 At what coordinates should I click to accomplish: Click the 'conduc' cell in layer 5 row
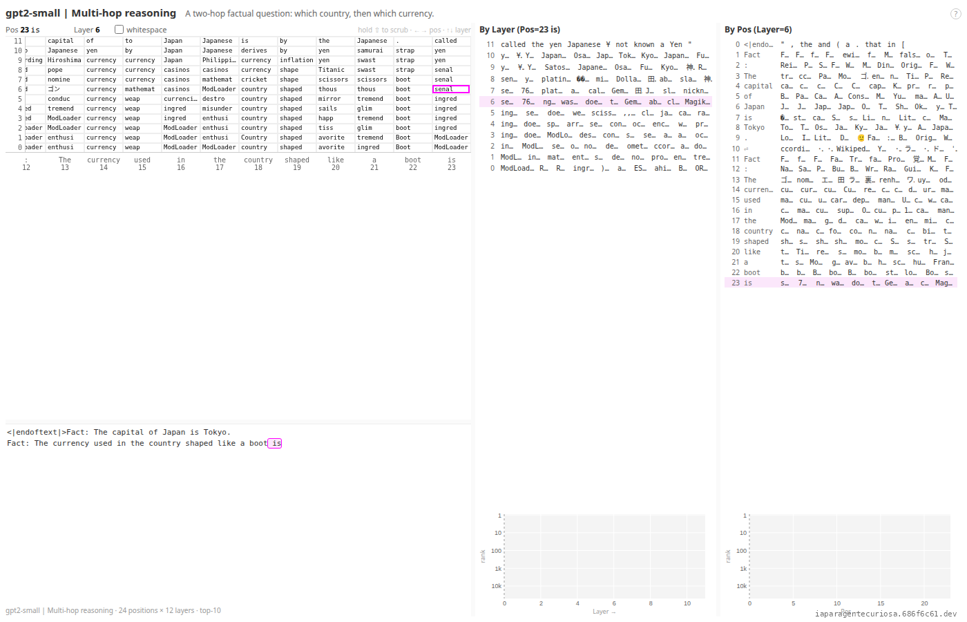tap(64, 99)
